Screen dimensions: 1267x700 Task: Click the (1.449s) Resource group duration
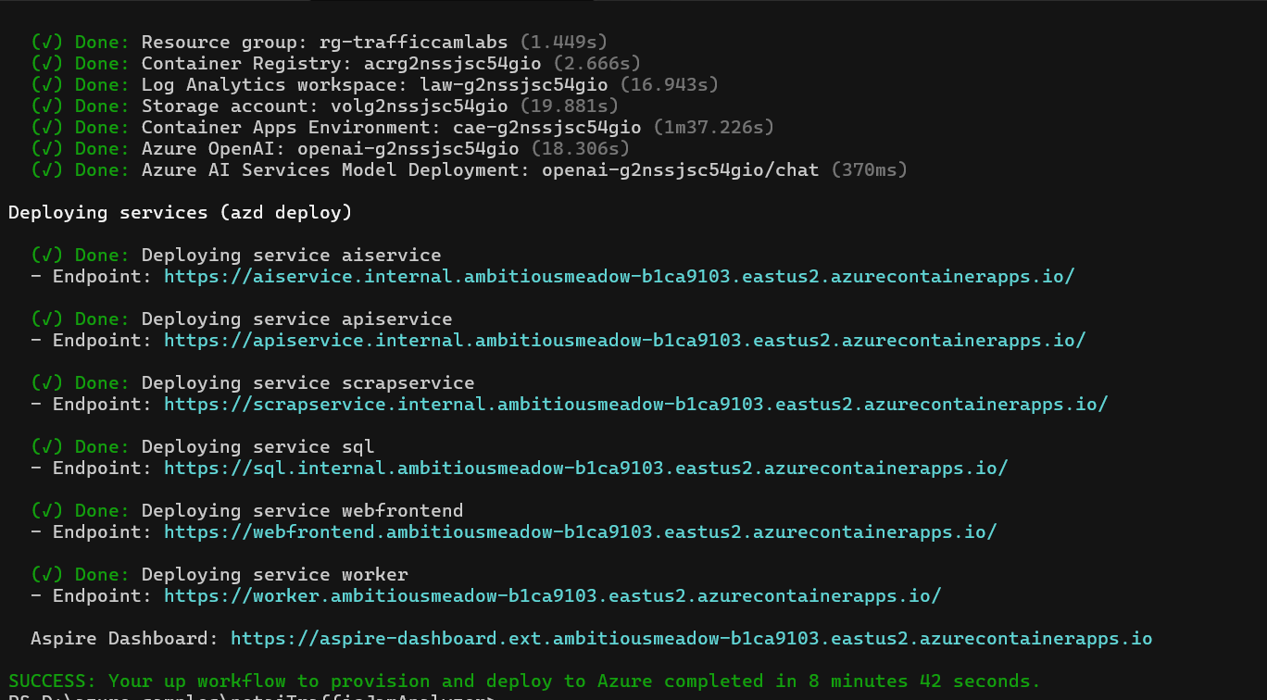564,42
